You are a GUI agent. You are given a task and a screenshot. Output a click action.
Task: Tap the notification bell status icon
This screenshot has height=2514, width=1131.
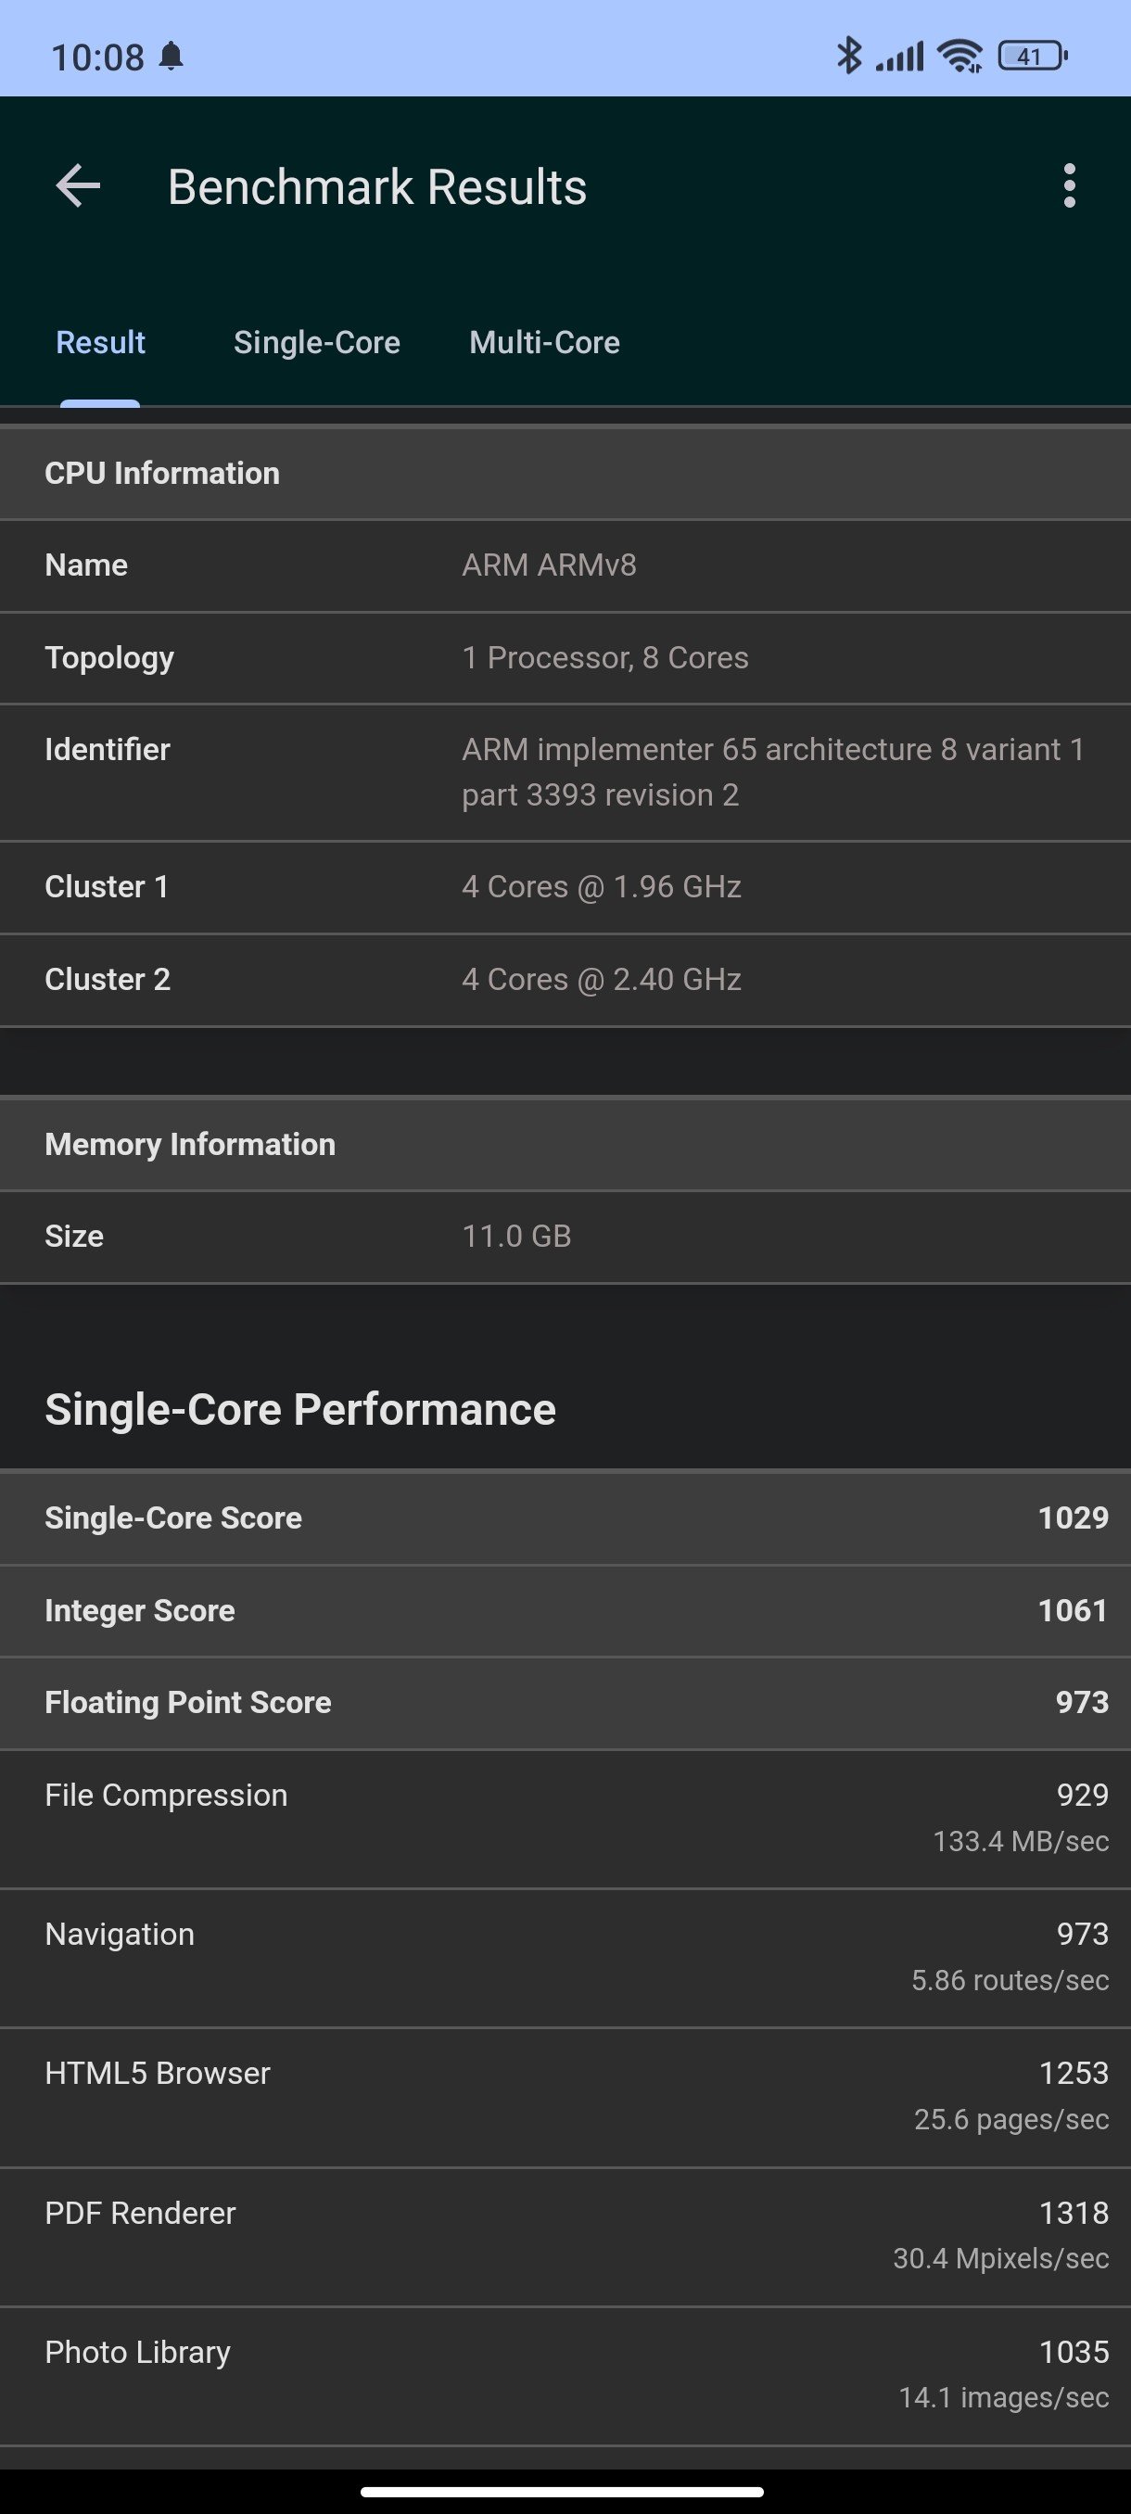click(x=171, y=57)
